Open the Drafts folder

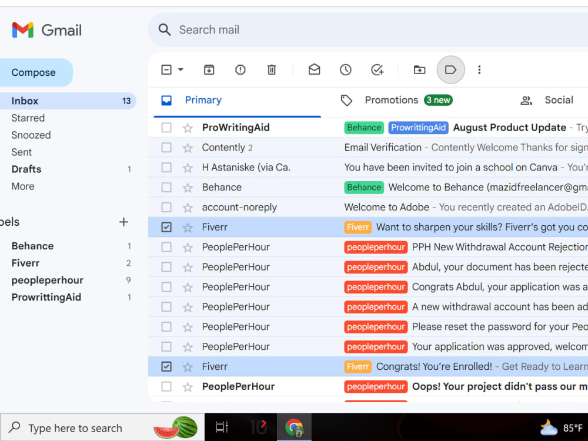coord(26,169)
